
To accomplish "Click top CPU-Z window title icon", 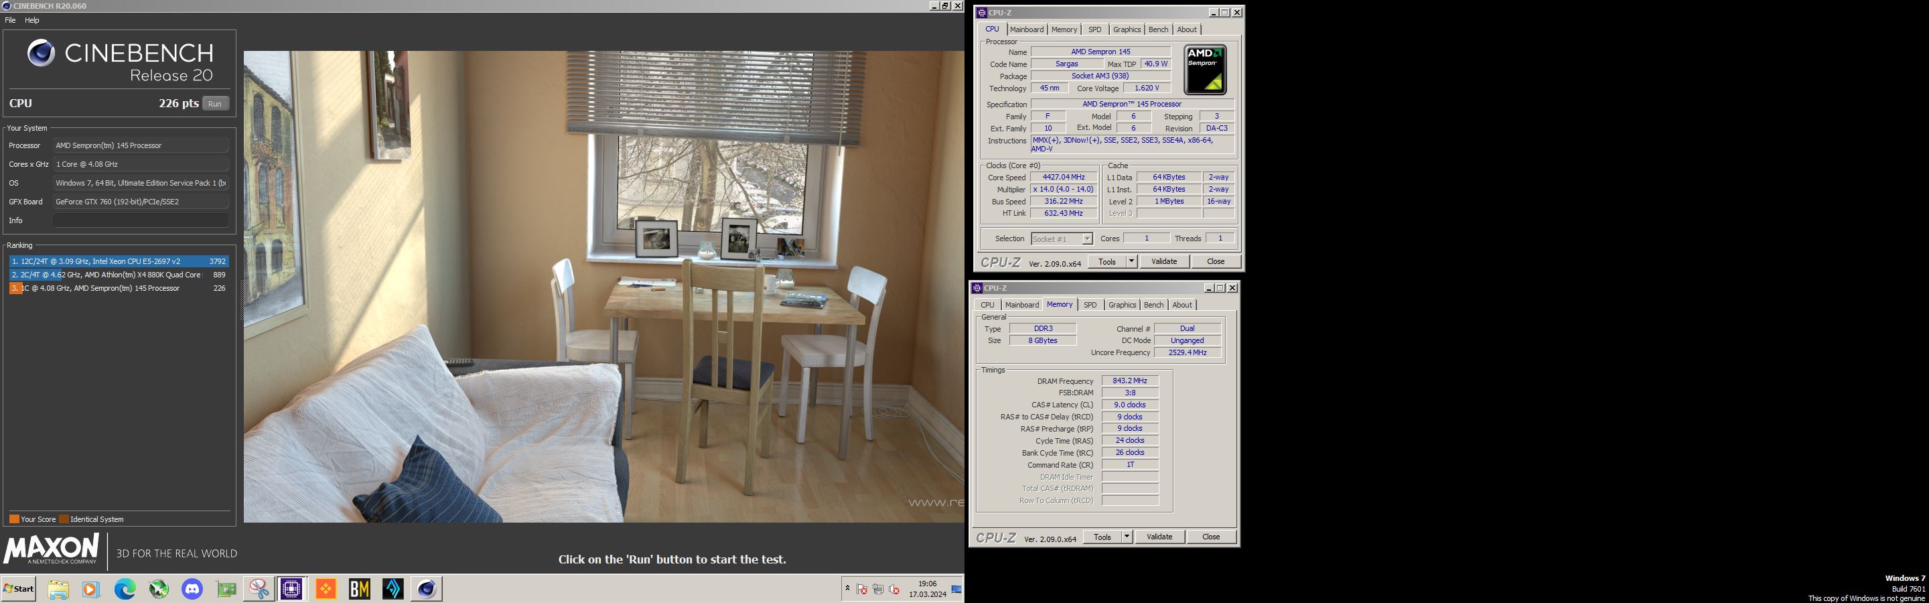I will [x=983, y=12].
